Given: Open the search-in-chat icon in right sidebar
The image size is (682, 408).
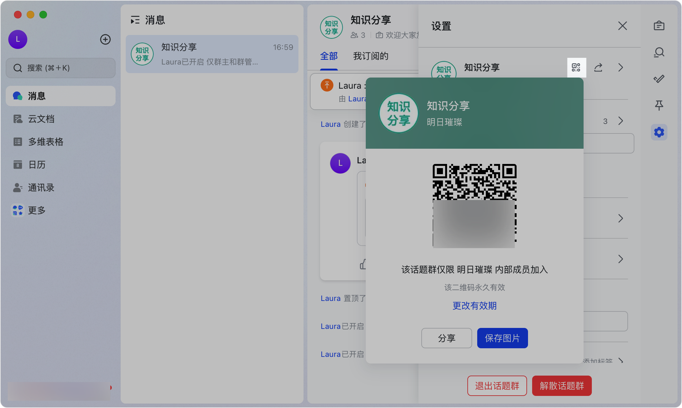Looking at the screenshot, I should point(659,52).
